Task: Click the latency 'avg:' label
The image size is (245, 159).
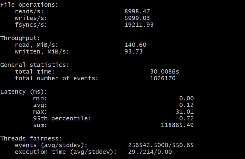Action: click(40, 105)
